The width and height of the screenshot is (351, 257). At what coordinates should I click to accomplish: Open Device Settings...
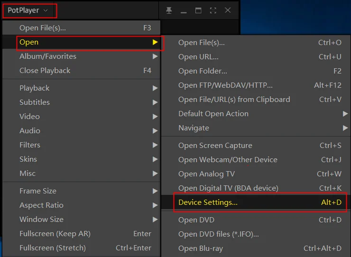256,202
